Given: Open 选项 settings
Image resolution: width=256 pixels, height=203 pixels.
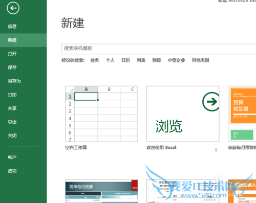Looking at the screenshot, I should pos(12,171).
